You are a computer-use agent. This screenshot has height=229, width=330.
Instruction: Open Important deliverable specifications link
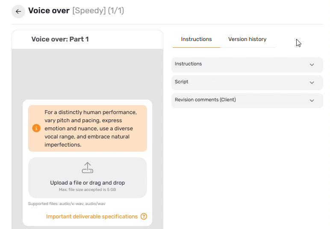[x=92, y=217]
